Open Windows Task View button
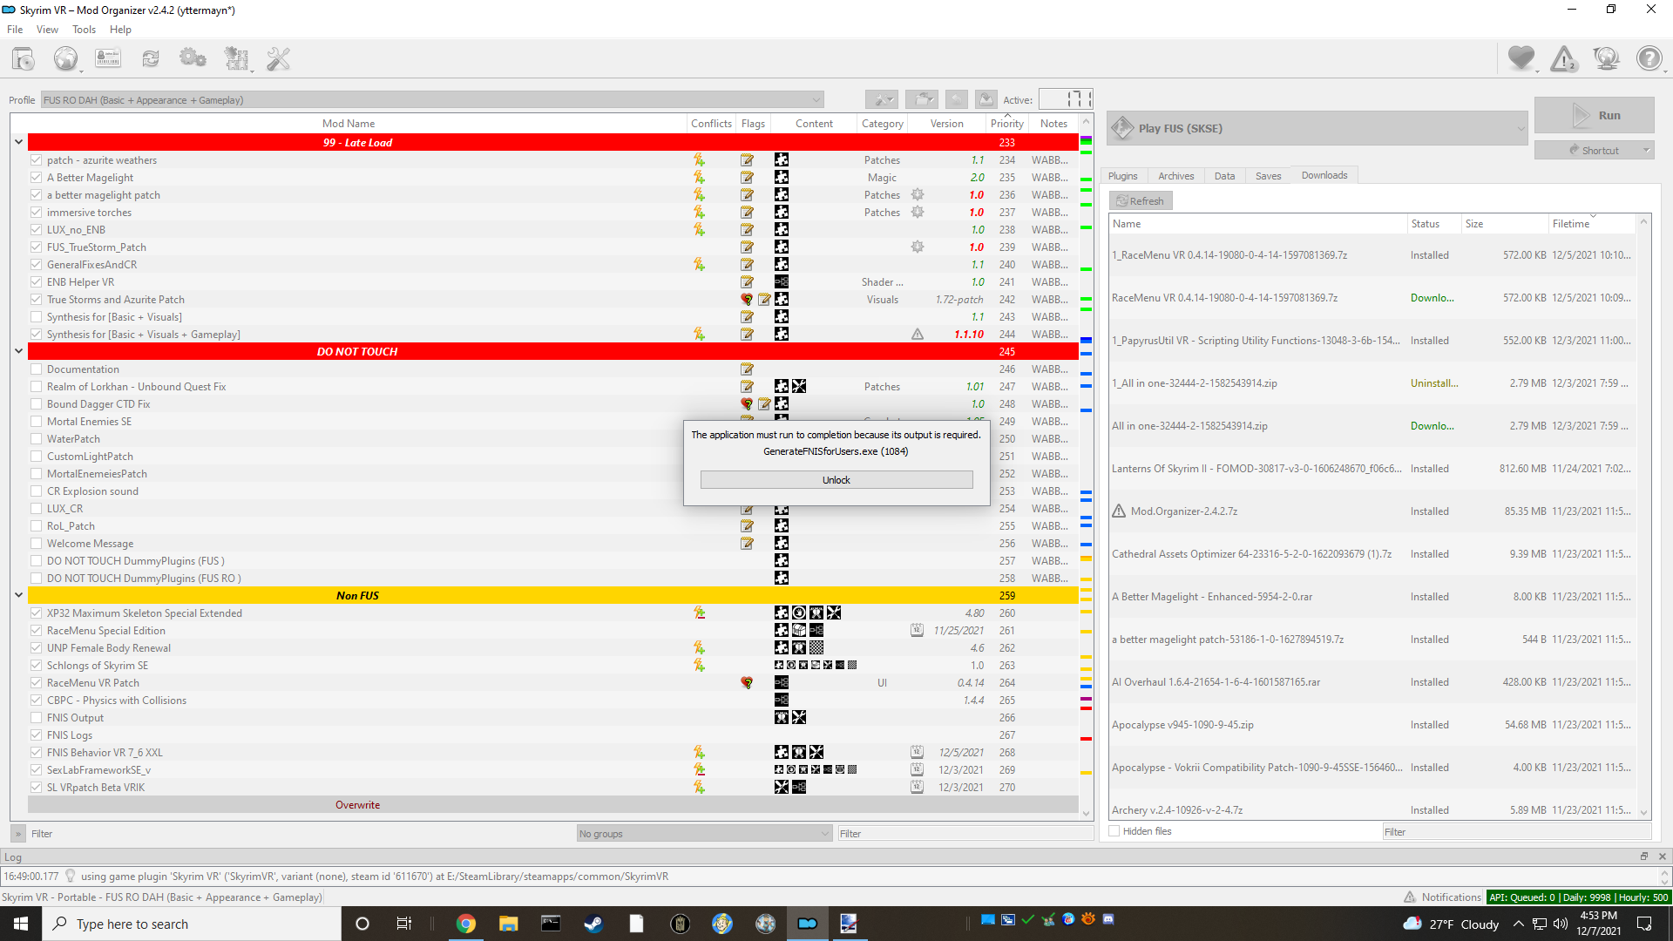The width and height of the screenshot is (1673, 941). [403, 924]
